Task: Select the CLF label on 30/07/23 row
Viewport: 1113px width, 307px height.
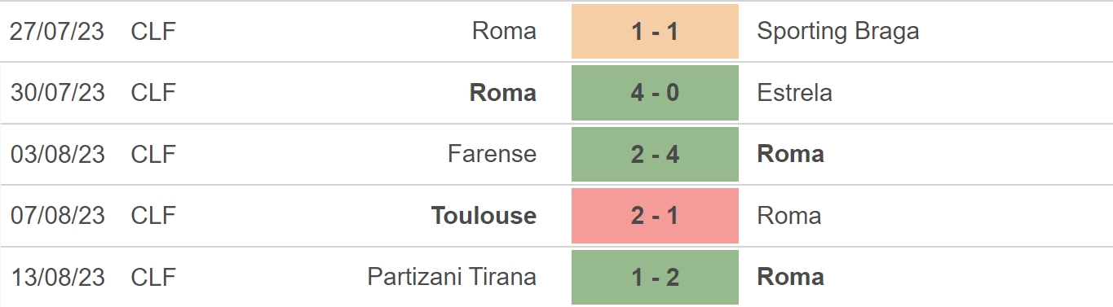Action: (153, 93)
